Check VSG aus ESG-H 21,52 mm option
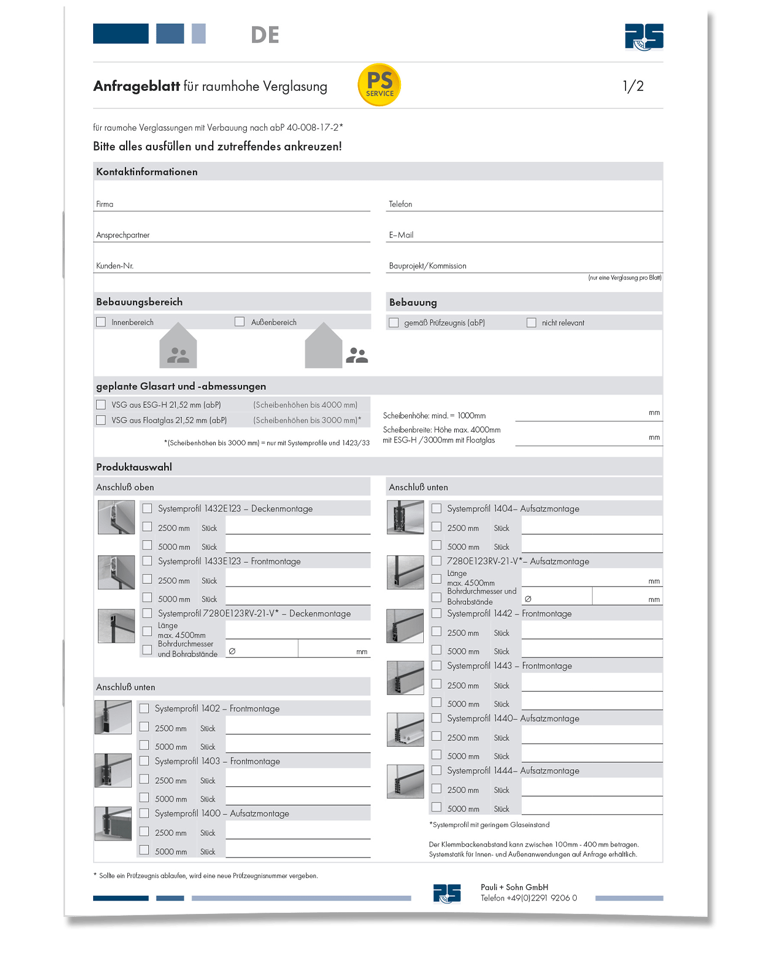The width and height of the screenshot is (772, 955). pos(101,405)
